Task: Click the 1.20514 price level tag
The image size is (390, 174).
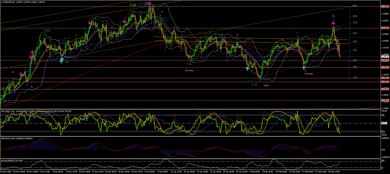Action: click(x=385, y=60)
